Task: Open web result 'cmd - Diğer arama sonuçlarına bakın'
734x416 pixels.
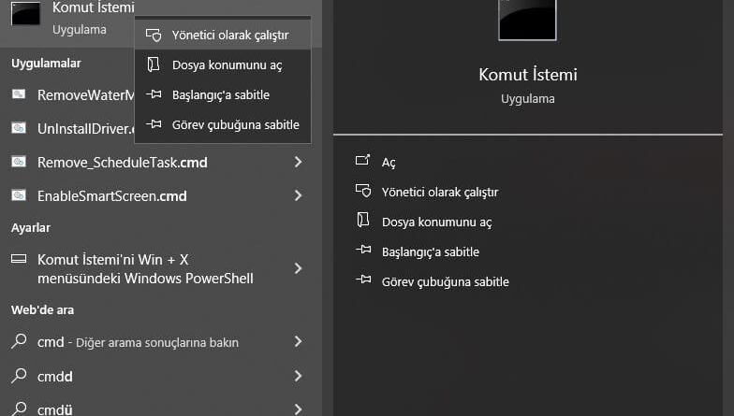Action: click(x=138, y=342)
